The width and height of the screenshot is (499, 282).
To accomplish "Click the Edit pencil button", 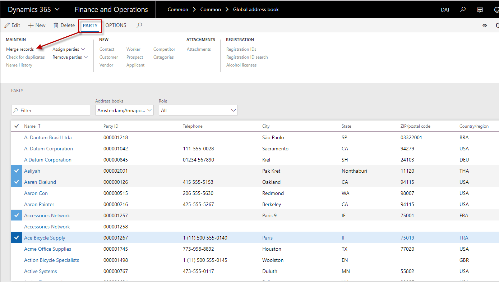I will pos(12,25).
